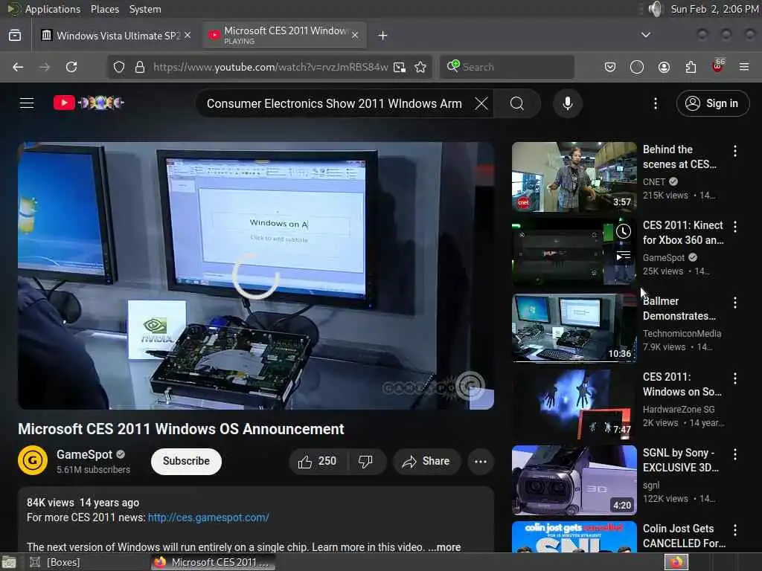
Task: Open the Extensions puzzle icon
Action: click(691, 67)
